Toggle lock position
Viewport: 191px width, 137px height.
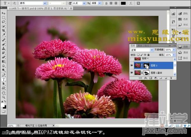click(145, 55)
